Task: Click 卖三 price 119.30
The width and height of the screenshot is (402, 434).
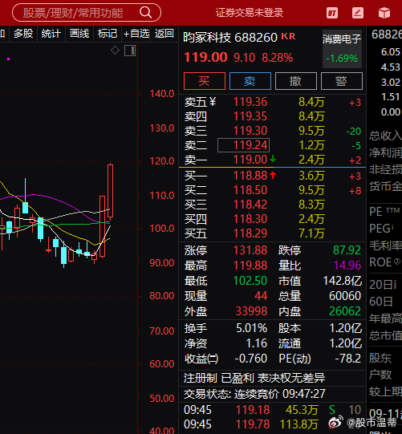Action: point(250,131)
